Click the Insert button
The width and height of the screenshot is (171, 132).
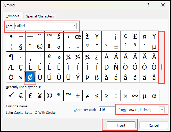[121, 125]
